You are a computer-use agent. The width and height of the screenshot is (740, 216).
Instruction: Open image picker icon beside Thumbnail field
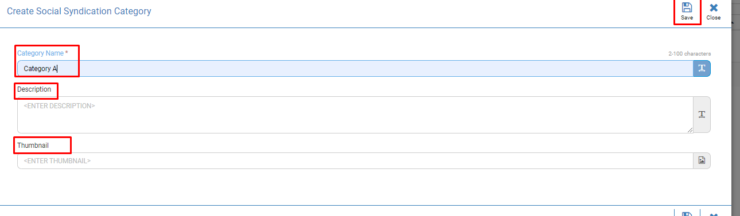[702, 160]
